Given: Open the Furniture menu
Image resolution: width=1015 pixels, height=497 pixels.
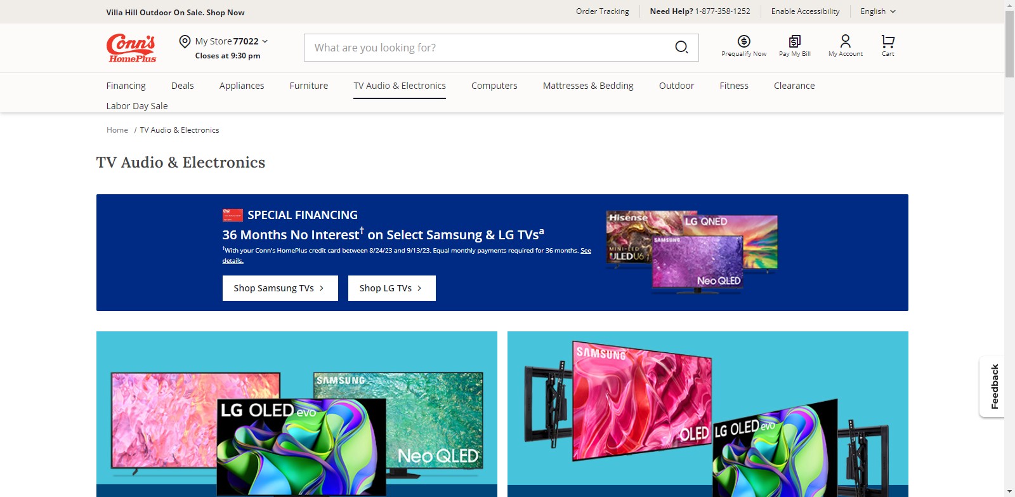Looking at the screenshot, I should pyautogui.click(x=309, y=86).
